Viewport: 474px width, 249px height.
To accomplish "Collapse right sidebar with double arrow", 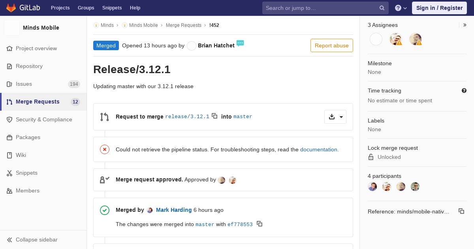I will coord(465,25).
